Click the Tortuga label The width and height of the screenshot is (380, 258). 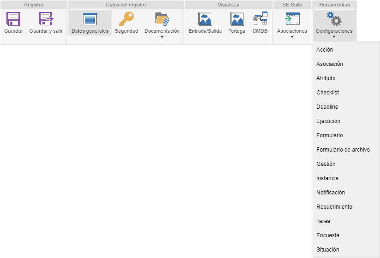click(237, 31)
